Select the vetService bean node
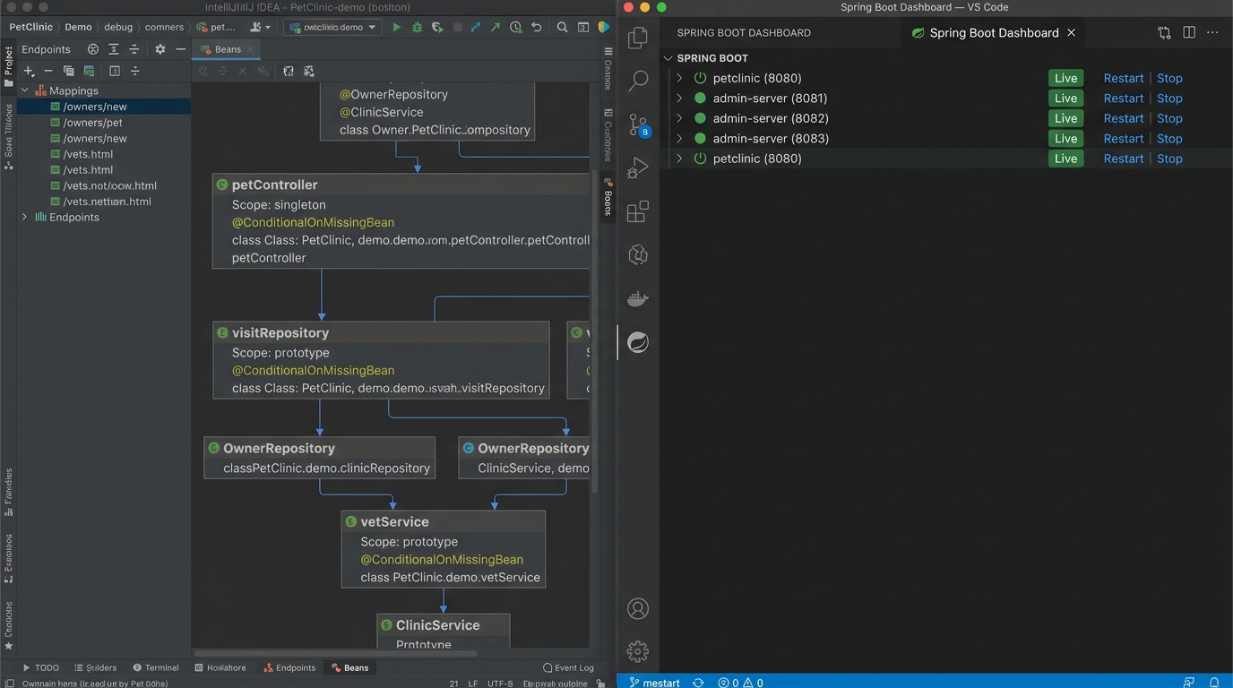 (x=444, y=549)
